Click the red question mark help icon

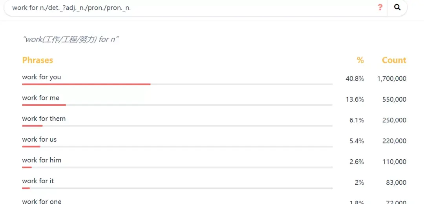(x=380, y=7)
